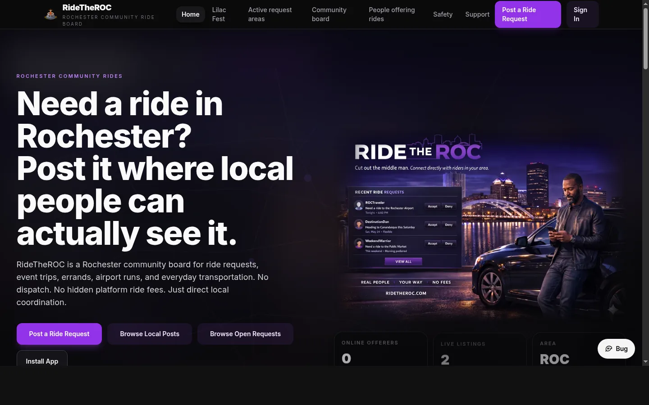Viewport: 649px width, 405px height.
Task: Open the Community board page
Action: pos(329,14)
